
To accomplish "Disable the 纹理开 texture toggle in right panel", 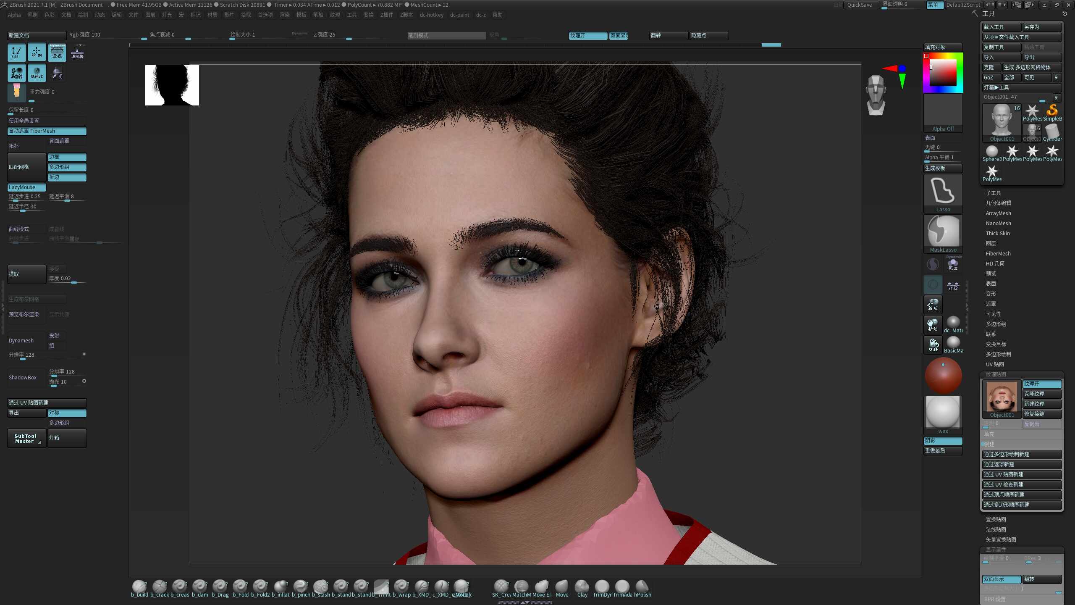I will point(1042,384).
